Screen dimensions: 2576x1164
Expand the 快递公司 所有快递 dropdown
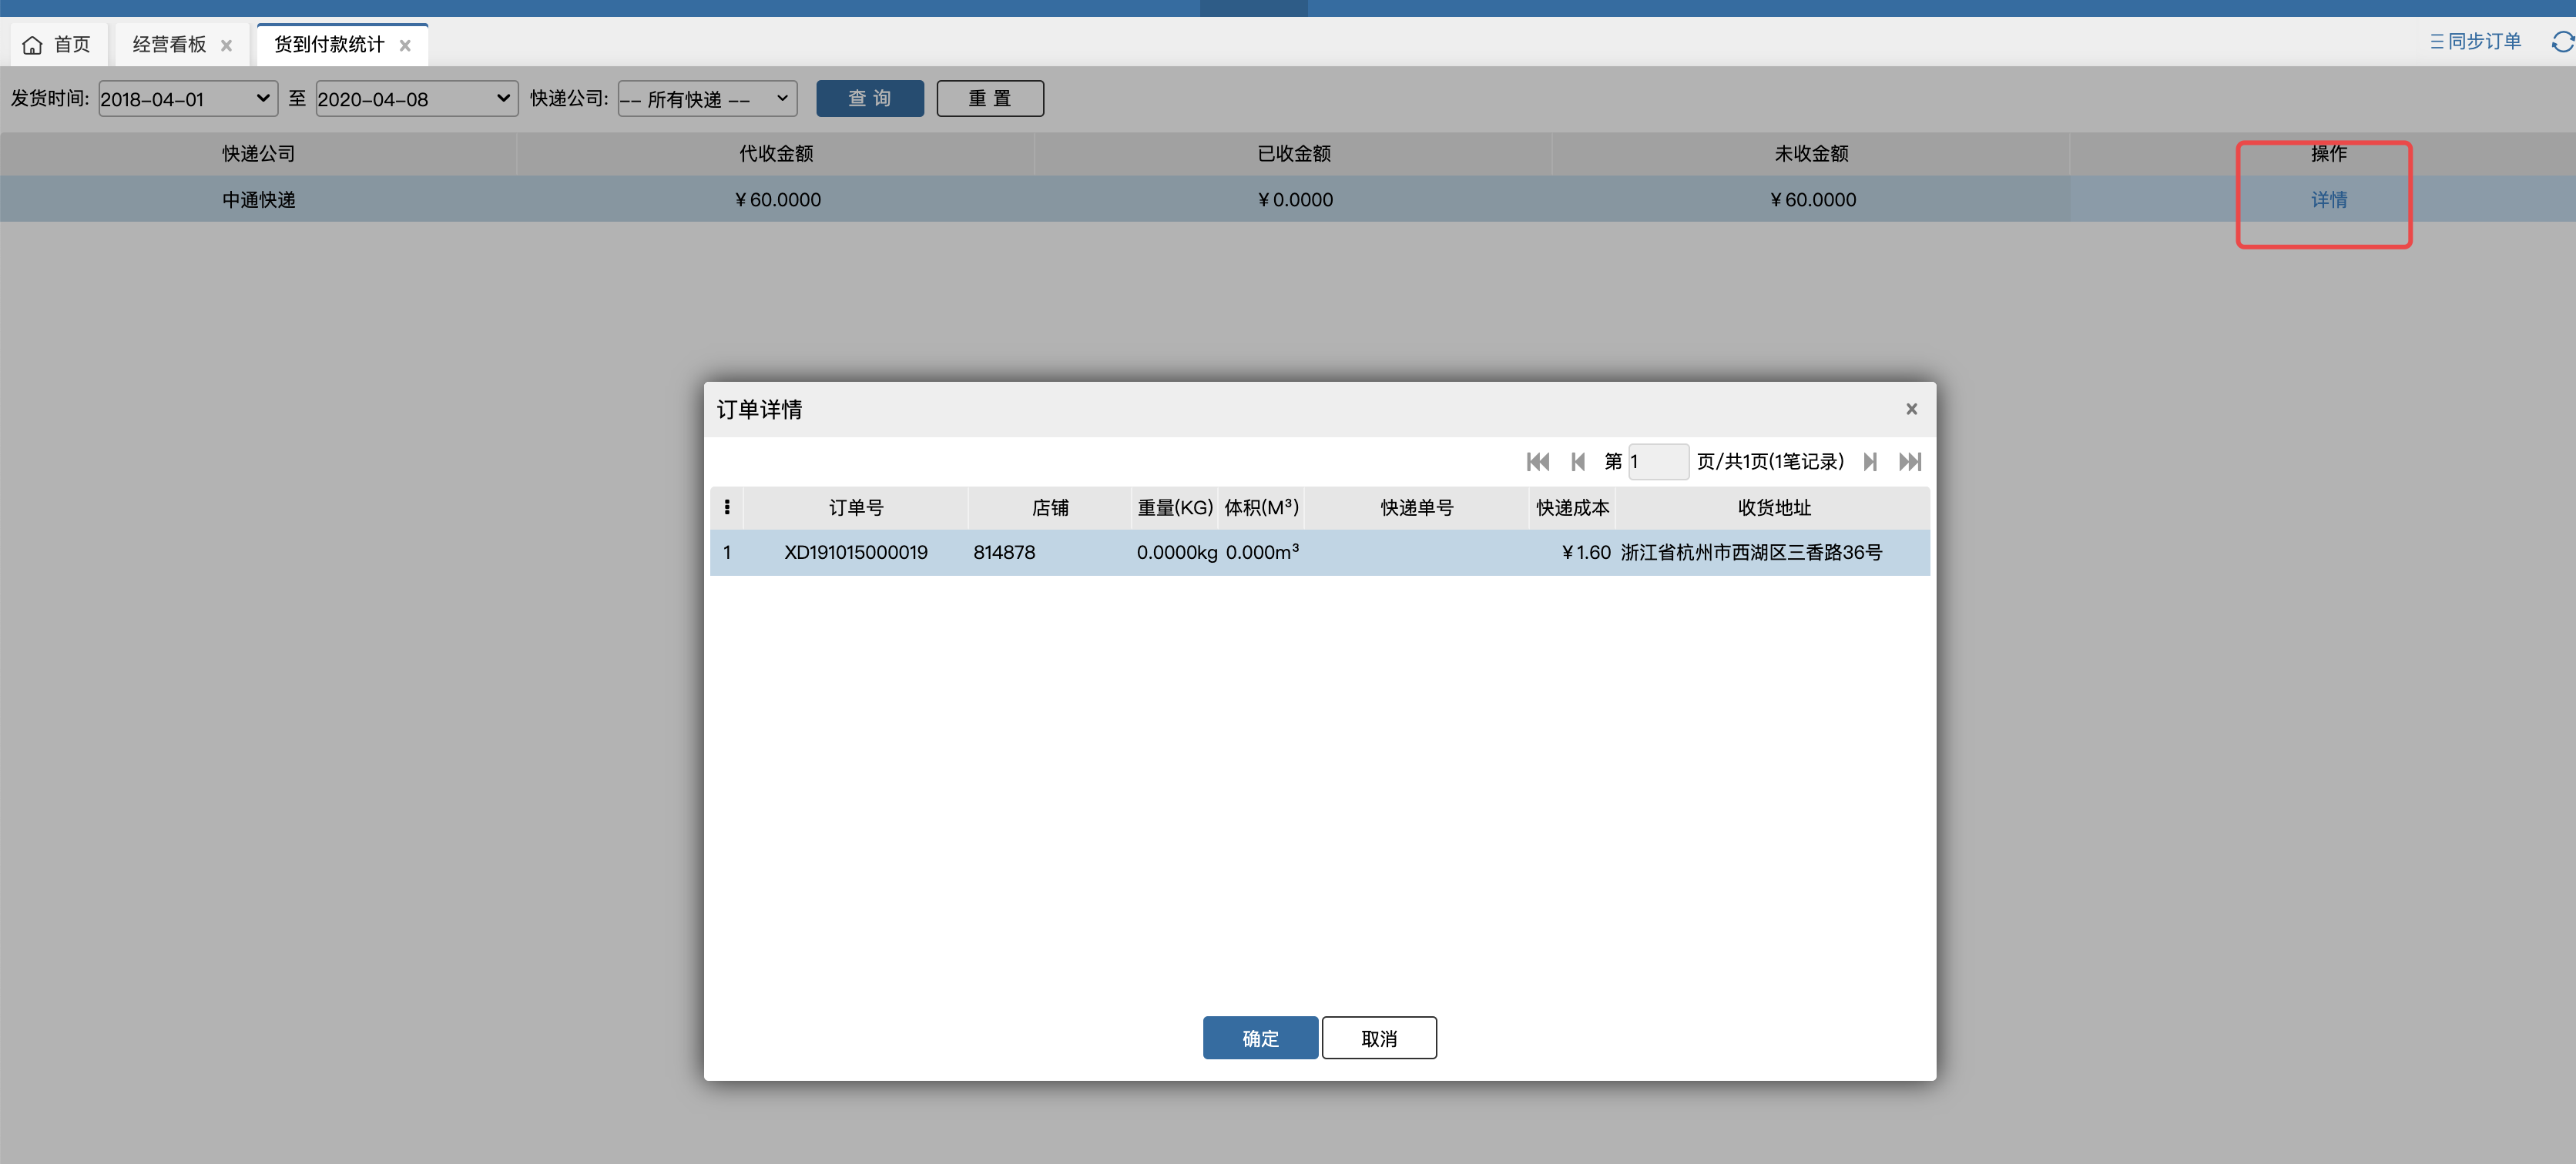pyautogui.click(x=707, y=99)
